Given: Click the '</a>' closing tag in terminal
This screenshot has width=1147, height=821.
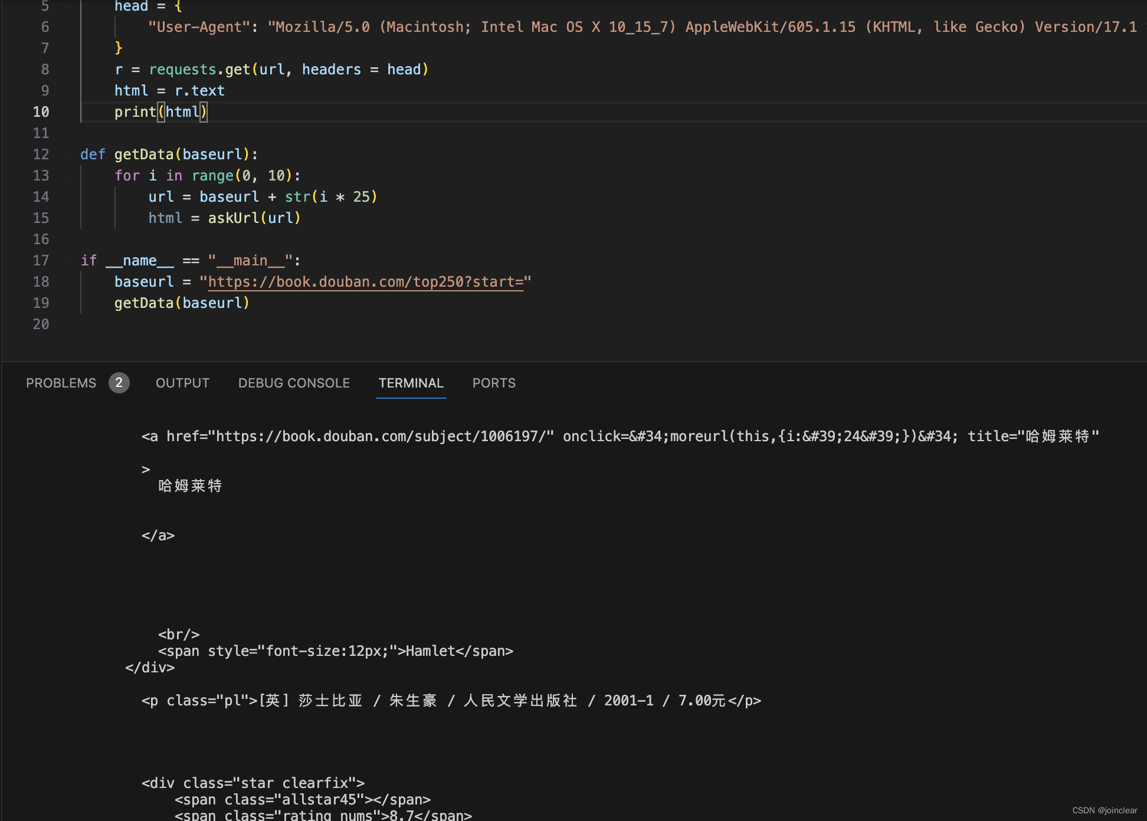Looking at the screenshot, I should point(158,536).
